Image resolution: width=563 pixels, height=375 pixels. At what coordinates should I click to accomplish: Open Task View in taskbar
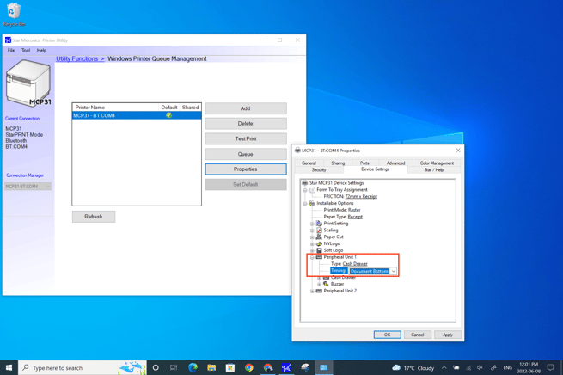pos(174,367)
